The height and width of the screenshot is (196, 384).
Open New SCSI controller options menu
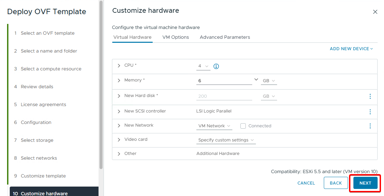click(x=370, y=112)
